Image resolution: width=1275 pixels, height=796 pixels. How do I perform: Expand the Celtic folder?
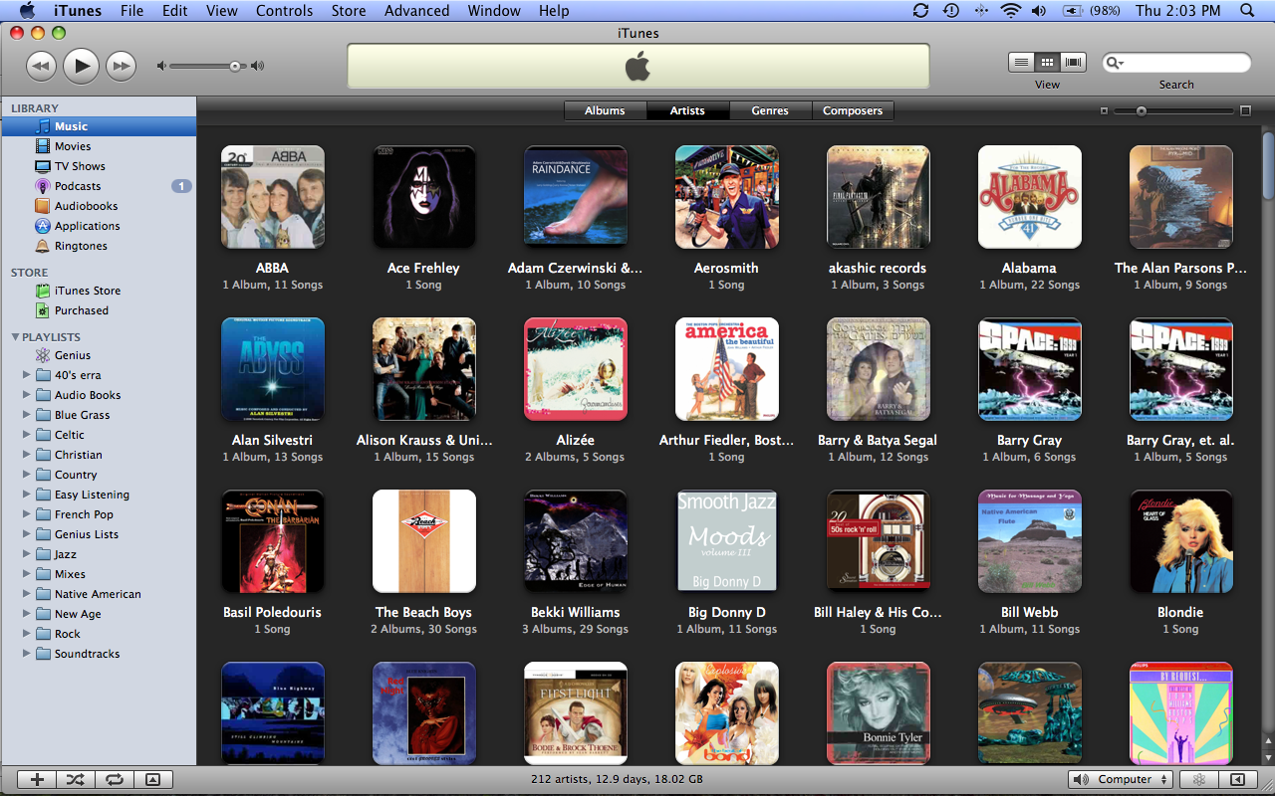(27, 435)
